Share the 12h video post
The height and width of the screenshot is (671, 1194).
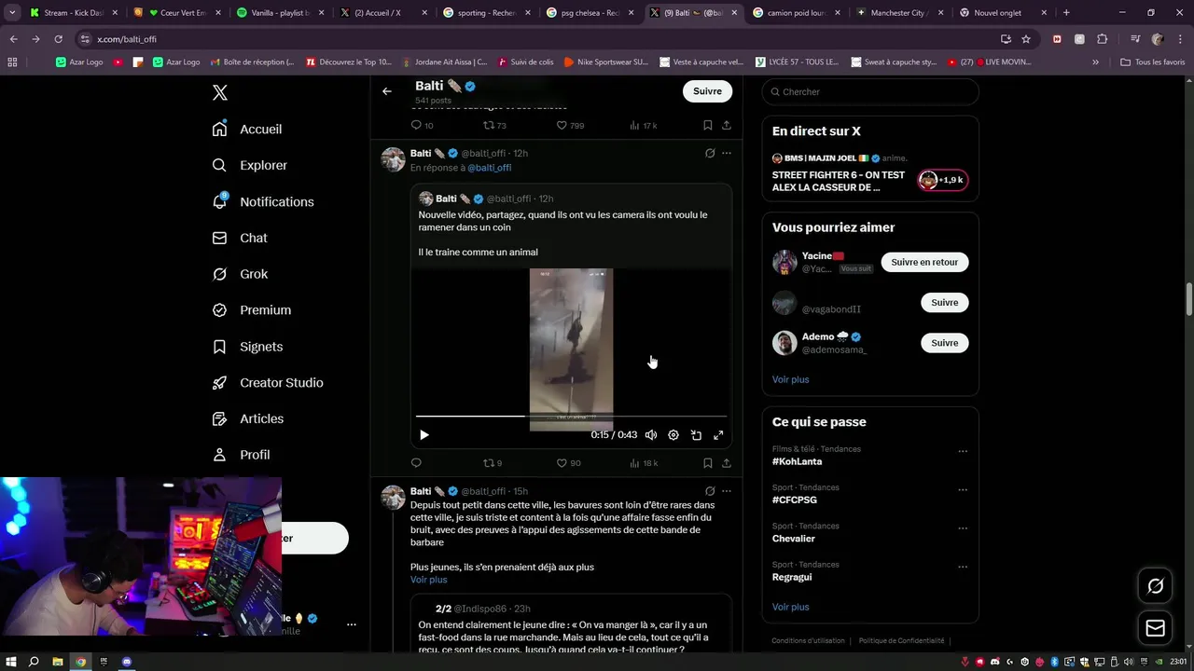727,463
